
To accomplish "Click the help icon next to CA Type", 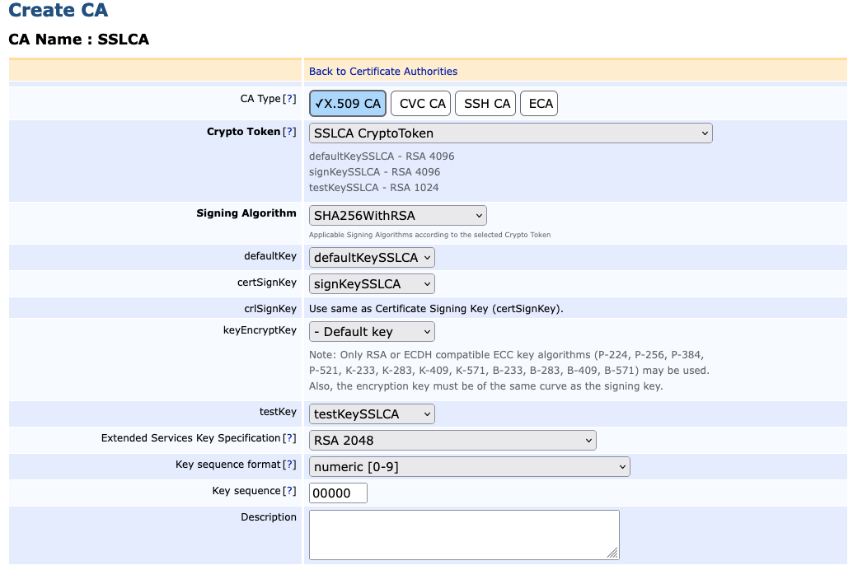I will 289,99.
